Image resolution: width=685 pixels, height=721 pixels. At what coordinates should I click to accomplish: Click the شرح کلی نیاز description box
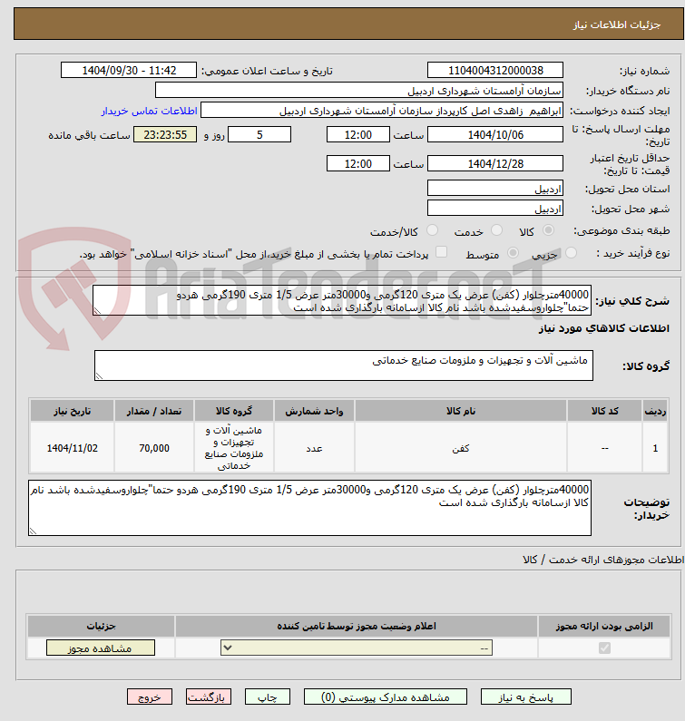pyautogui.click(x=342, y=300)
